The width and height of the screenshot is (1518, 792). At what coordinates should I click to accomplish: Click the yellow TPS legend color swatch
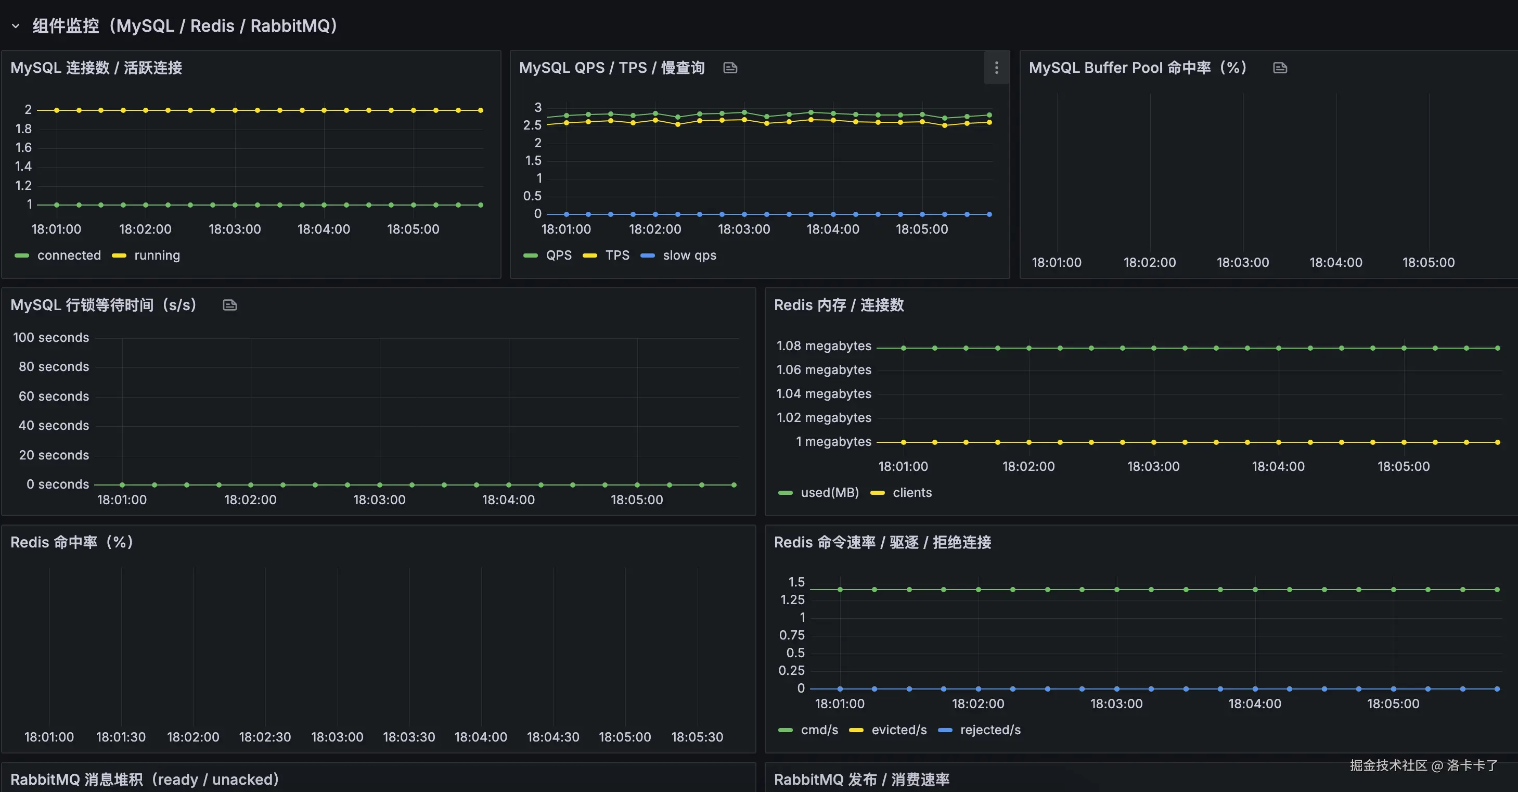click(590, 256)
